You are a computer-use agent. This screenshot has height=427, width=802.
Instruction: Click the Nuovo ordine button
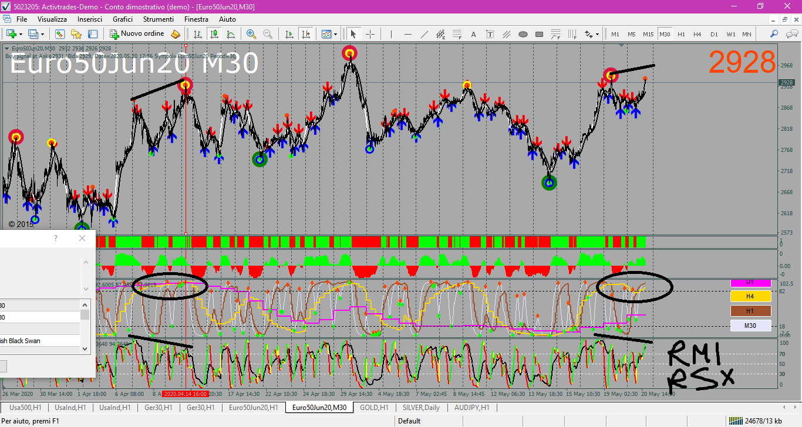[x=138, y=34]
